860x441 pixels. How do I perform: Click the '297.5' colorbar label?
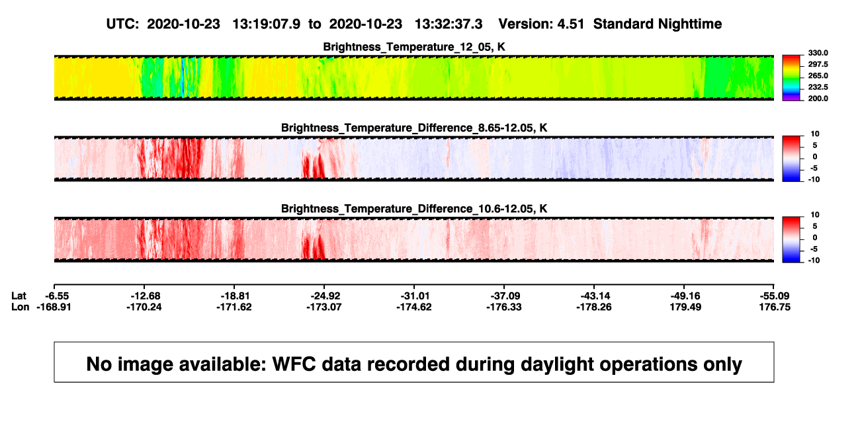[818, 64]
